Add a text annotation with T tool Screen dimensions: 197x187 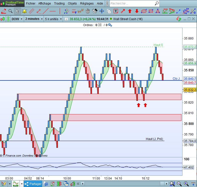(116, 11)
